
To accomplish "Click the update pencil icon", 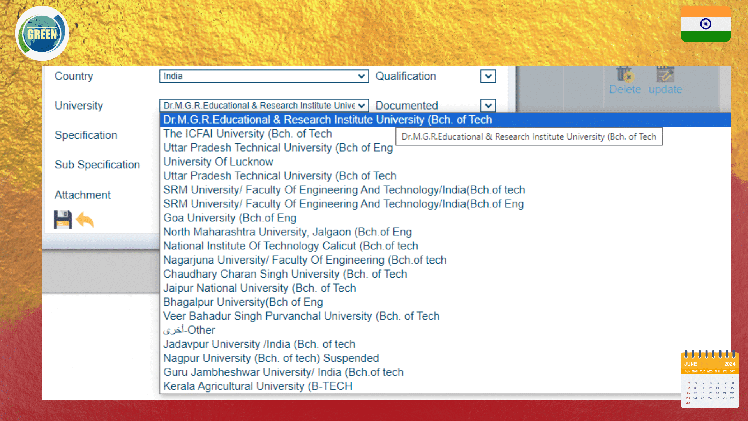I will tap(665, 74).
